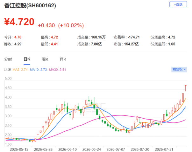This screenshot has height=152, width=192.
Task: Click the 3.50 price axis label
Action: pyautogui.click(x=8, y=107)
